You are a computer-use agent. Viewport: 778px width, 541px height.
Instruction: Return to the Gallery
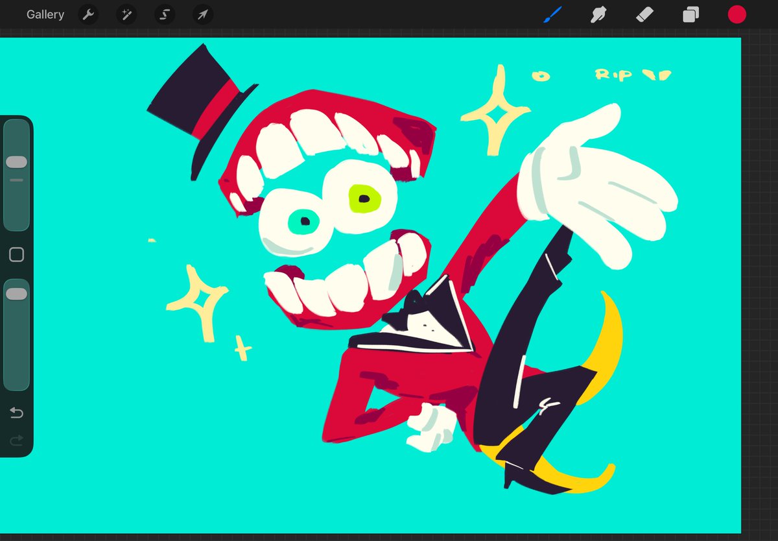(x=45, y=14)
